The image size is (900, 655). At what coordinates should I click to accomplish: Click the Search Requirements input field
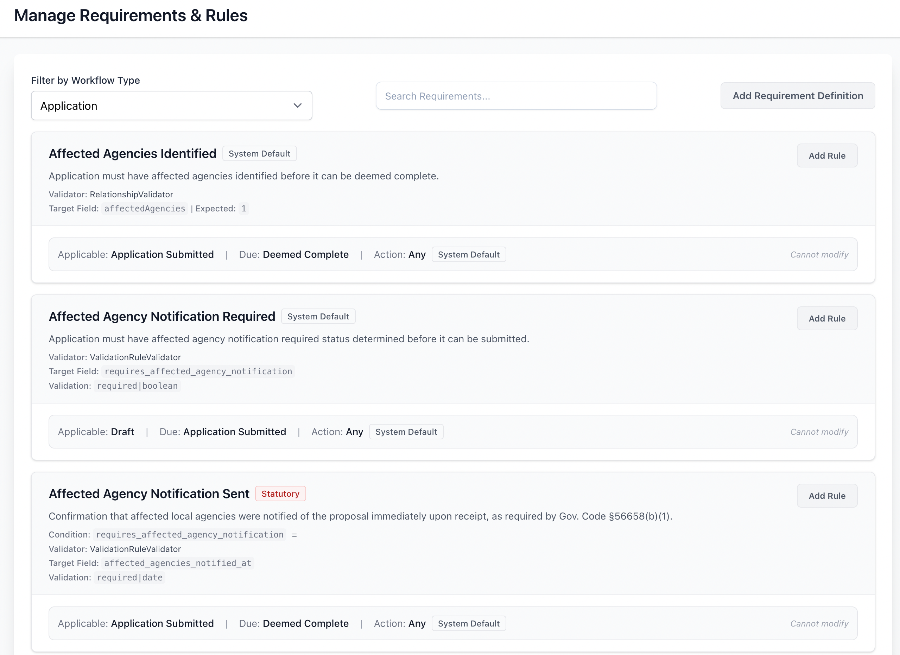(x=516, y=96)
